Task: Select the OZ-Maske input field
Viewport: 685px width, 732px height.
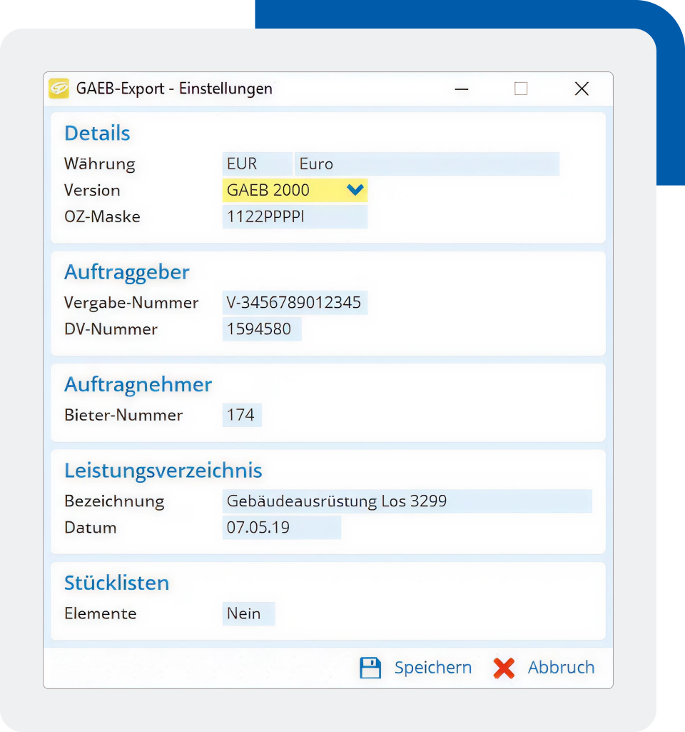Action: (295, 216)
